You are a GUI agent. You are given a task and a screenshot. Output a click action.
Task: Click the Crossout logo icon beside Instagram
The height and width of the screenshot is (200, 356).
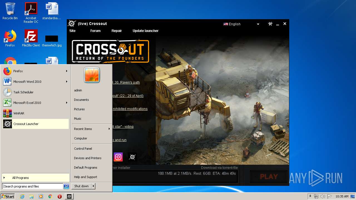point(132,157)
